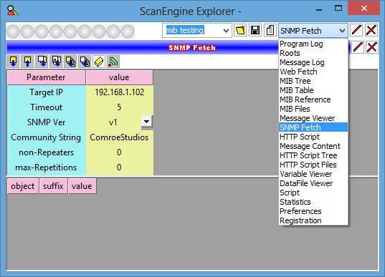Click the Timeout parameter label

pyautogui.click(x=46, y=107)
